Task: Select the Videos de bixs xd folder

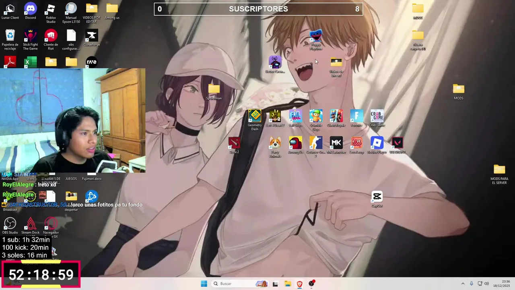Action: (336, 67)
